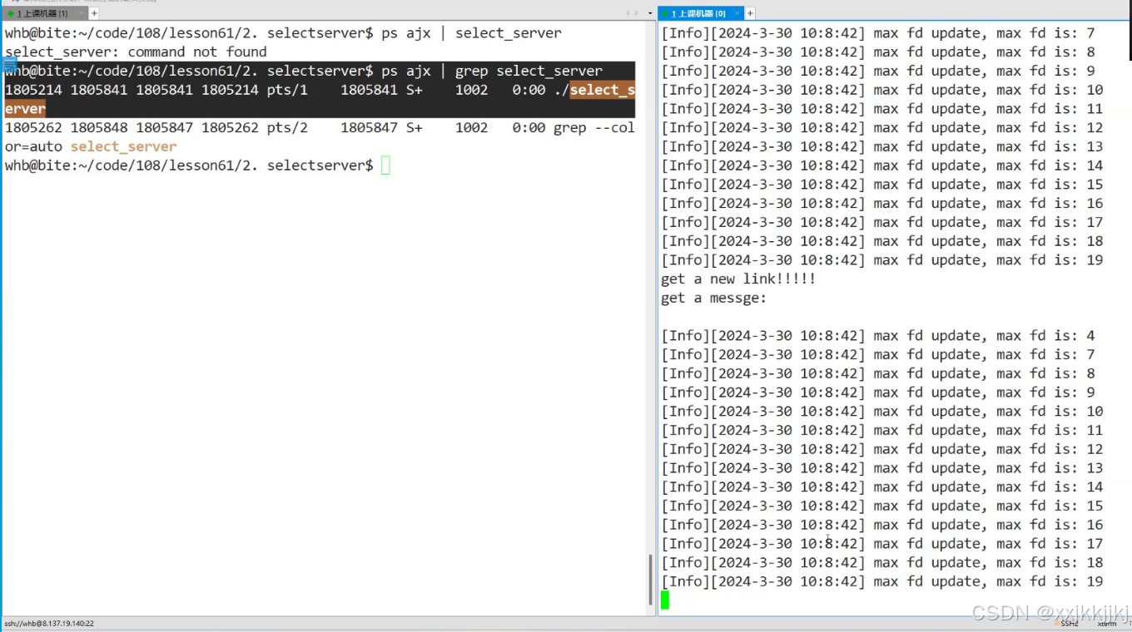Screen dimensions: 1132x632
Task: Click the left terminal's vertical scrollbar thumb
Action: (x=650, y=580)
